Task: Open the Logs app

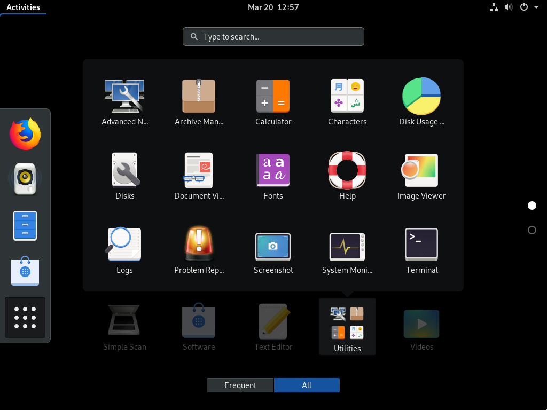Action: coord(124,250)
